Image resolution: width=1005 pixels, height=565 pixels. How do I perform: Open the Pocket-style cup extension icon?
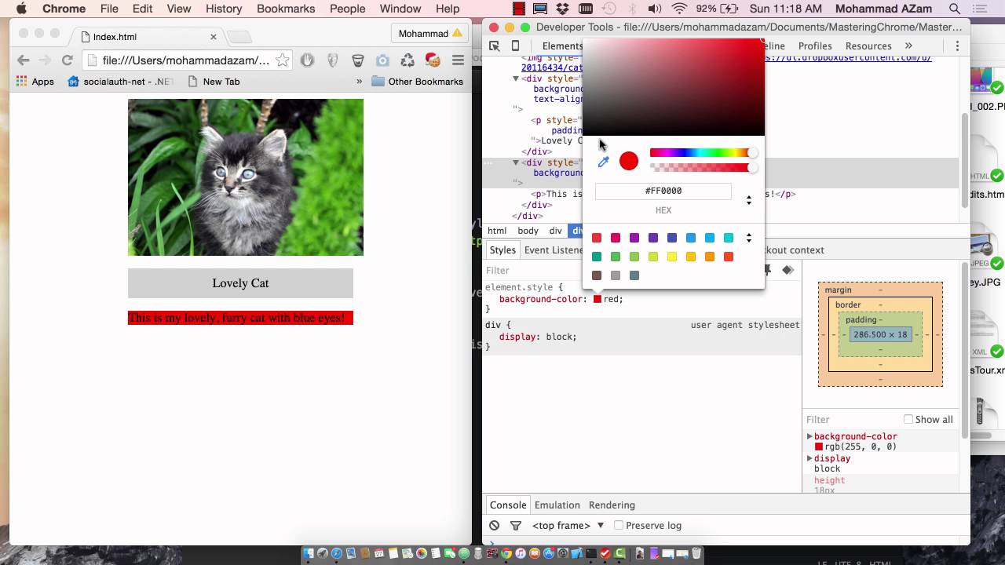click(357, 60)
